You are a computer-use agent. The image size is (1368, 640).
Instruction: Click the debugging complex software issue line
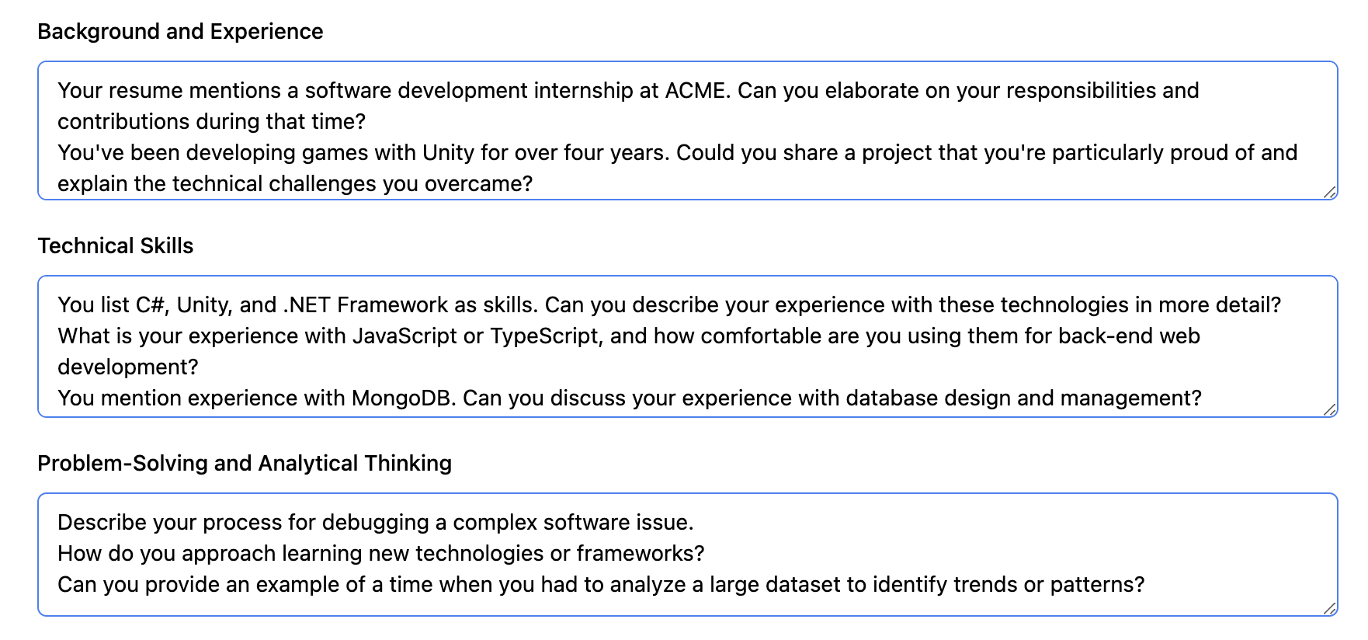point(375,523)
